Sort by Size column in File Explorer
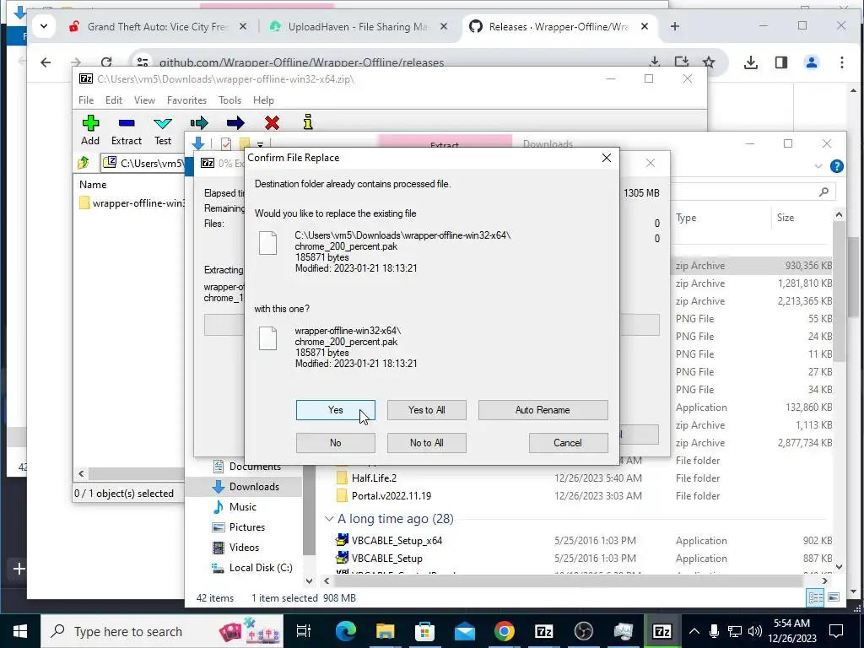Image resolution: width=864 pixels, height=648 pixels. click(786, 218)
